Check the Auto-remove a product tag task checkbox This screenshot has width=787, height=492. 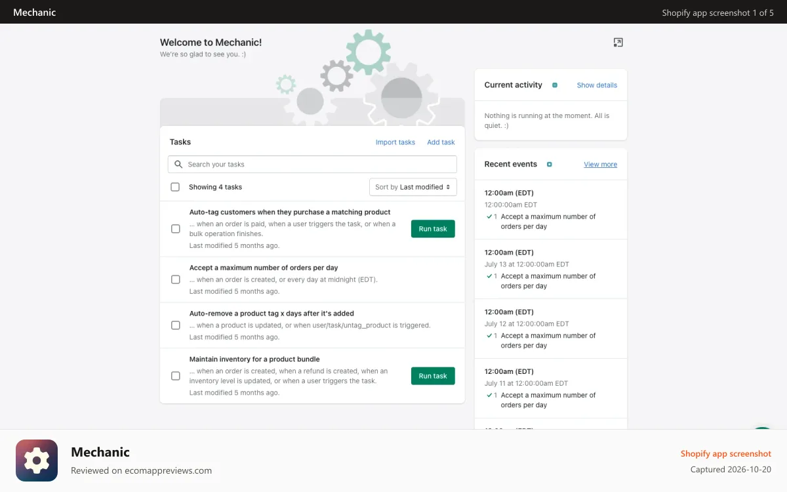click(176, 325)
